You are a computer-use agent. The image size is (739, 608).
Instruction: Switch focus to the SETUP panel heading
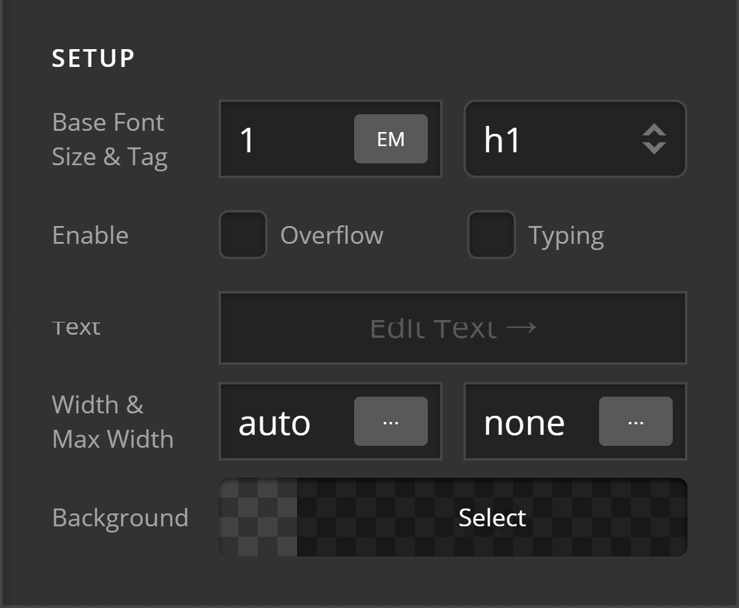point(93,58)
